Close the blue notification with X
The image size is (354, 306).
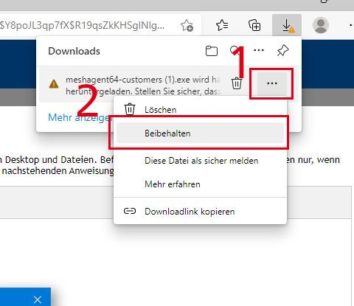pos(38,299)
